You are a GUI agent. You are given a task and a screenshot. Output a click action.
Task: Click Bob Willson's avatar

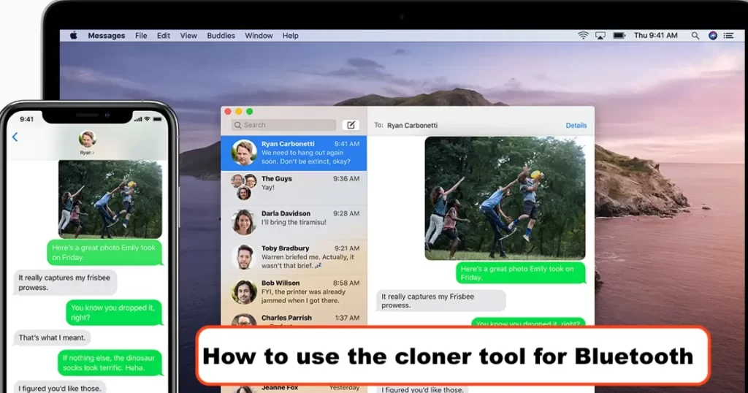coord(244,292)
